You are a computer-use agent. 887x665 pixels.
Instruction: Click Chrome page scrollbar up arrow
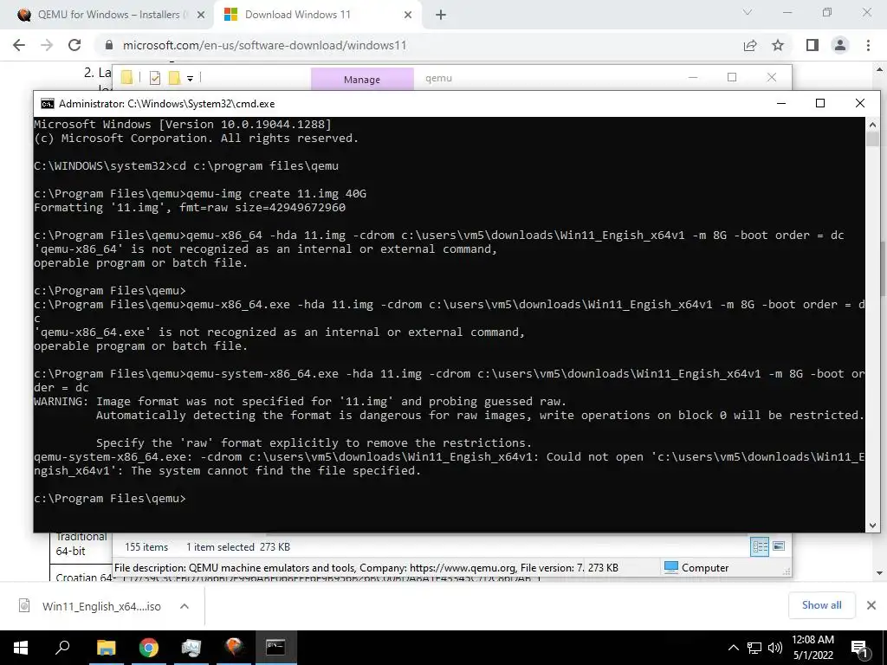(880, 69)
